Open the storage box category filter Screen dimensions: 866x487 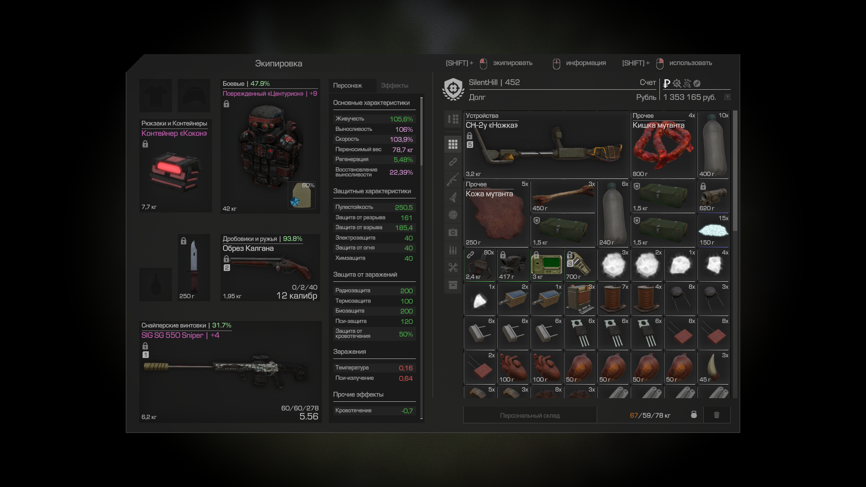point(453,285)
